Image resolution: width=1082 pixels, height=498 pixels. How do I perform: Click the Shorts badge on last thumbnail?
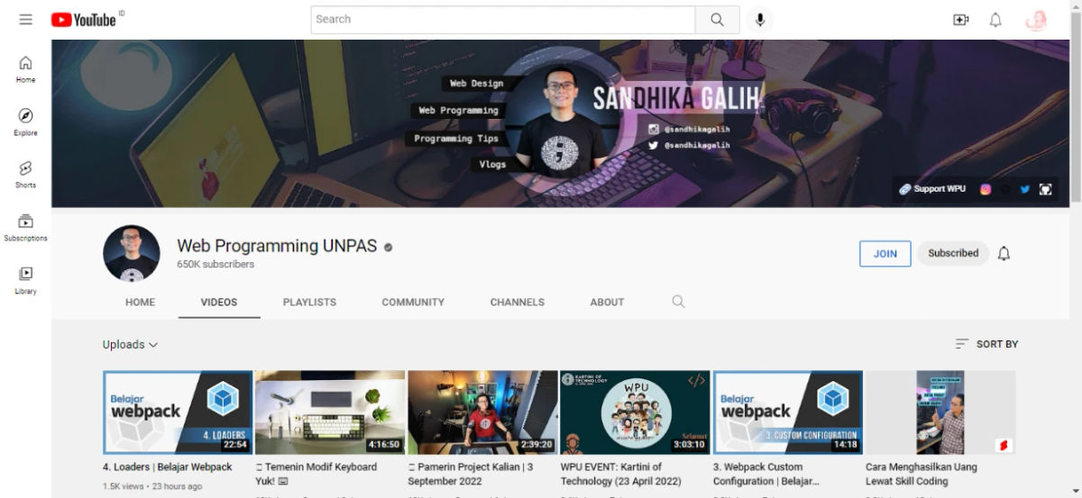click(x=1003, y=445)
